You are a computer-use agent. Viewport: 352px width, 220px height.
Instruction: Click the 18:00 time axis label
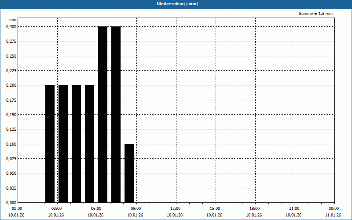254,209
